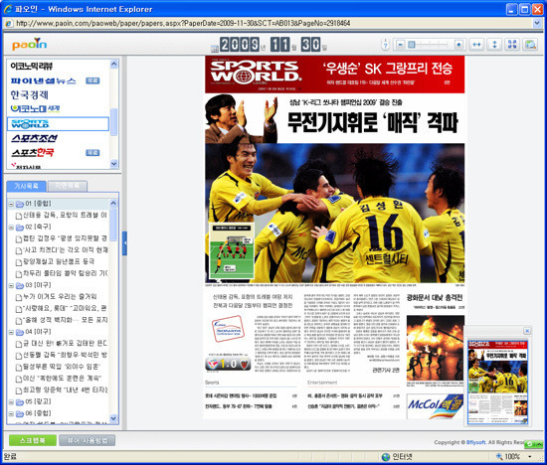The image size is (547, 465).
Task: Click the day 30 date display
Action: point(310,45)
